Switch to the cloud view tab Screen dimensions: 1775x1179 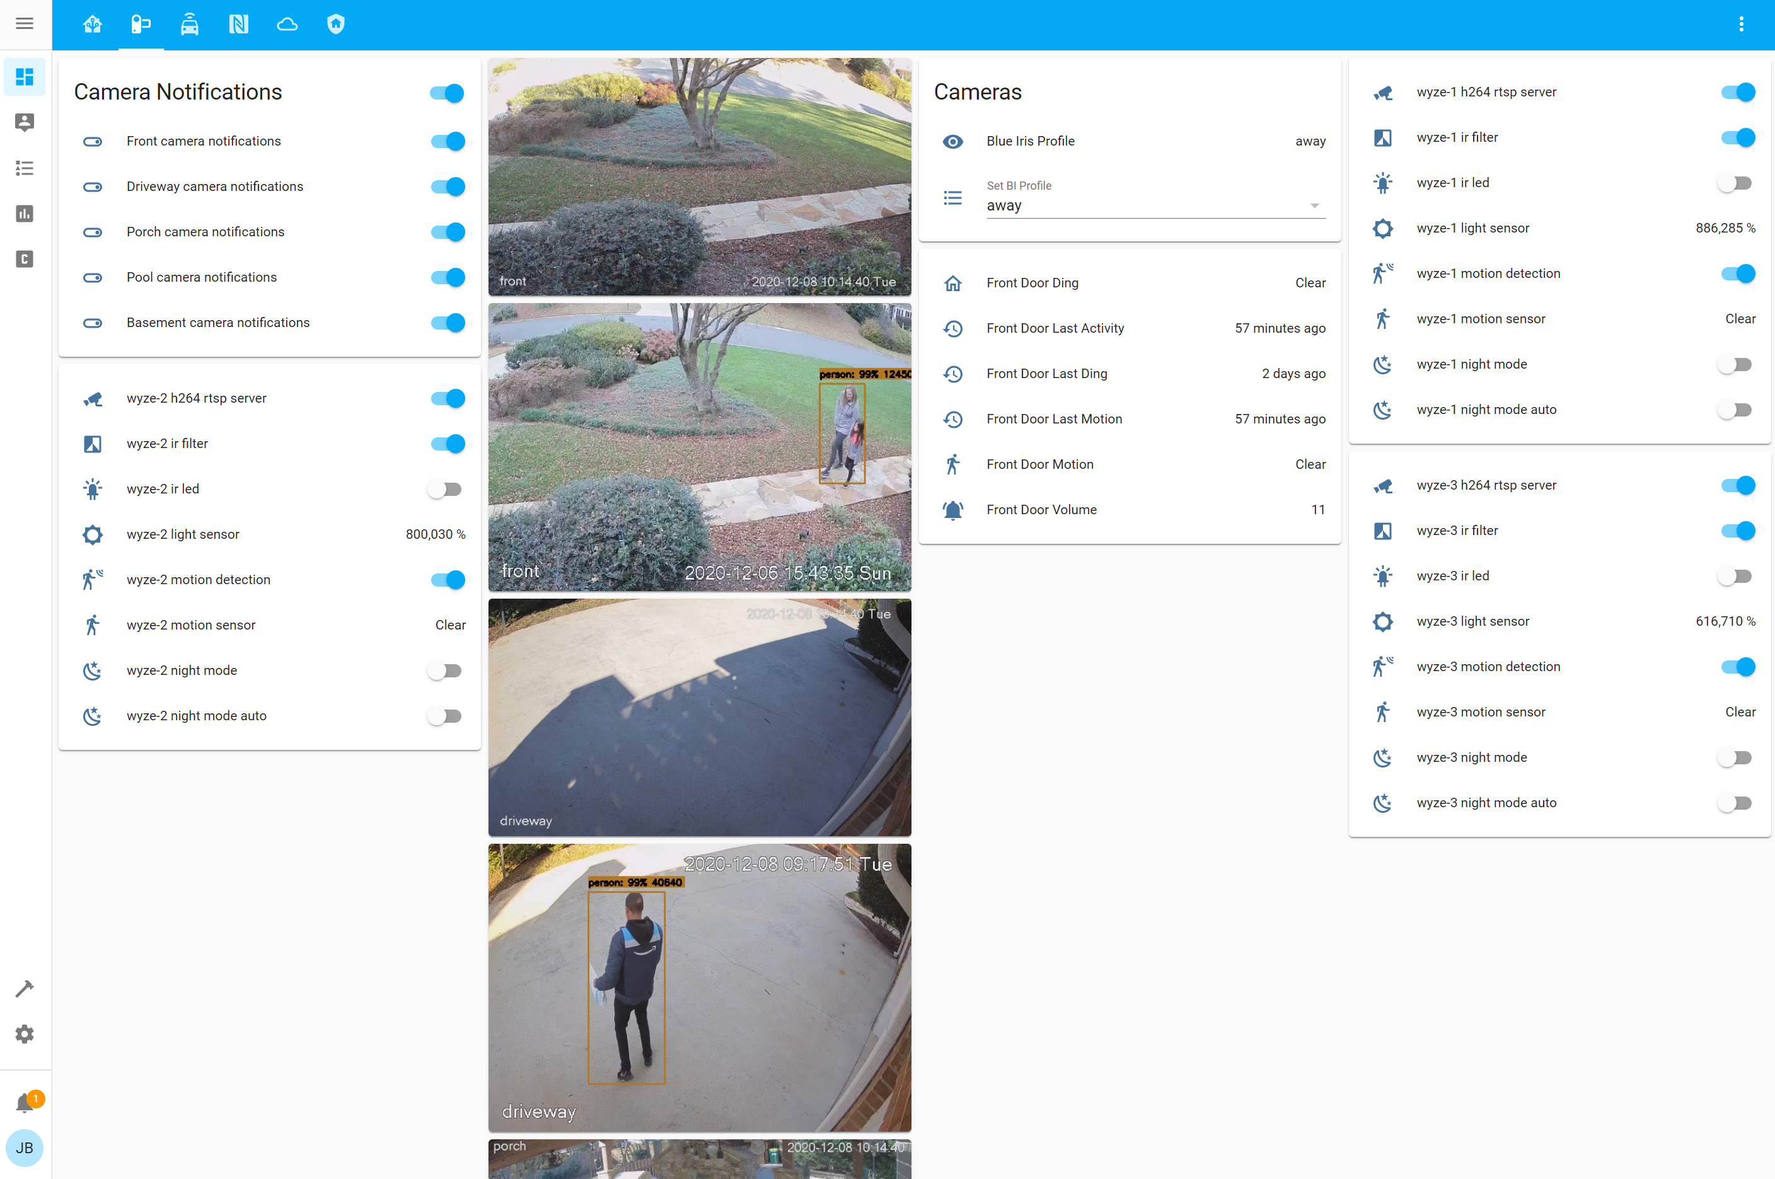287,24
